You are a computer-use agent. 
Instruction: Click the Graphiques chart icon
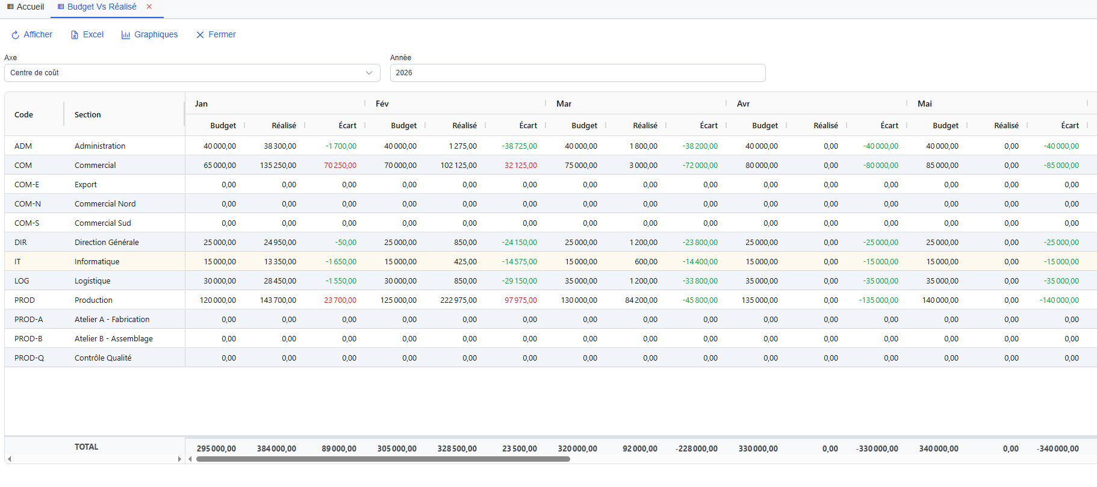[x=126, y=35]
